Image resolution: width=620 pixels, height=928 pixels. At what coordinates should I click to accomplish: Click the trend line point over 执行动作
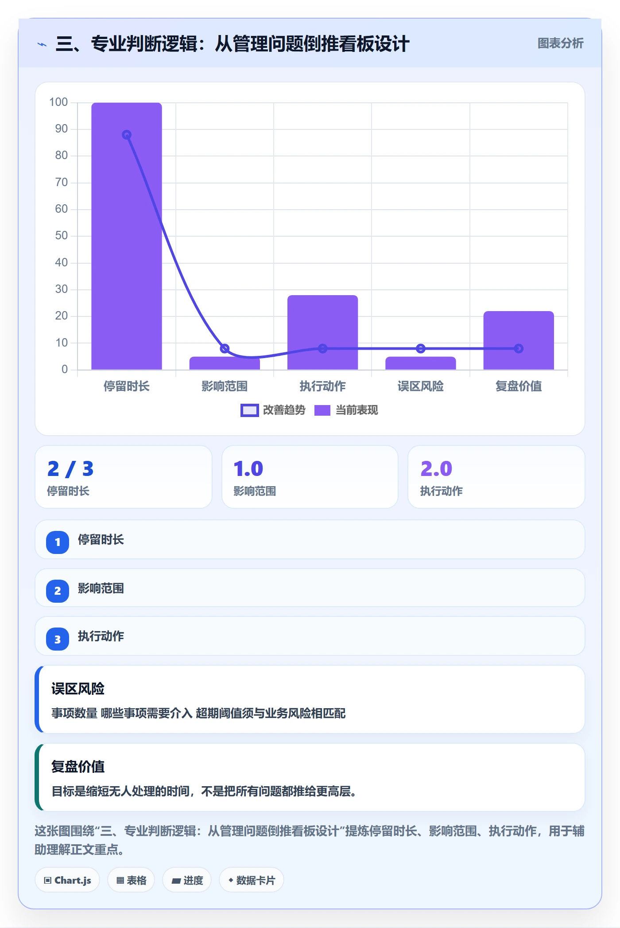tap(322, 348)
